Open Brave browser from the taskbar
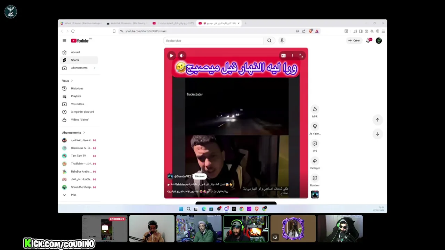The image size is (445, 250). (257, 209)
